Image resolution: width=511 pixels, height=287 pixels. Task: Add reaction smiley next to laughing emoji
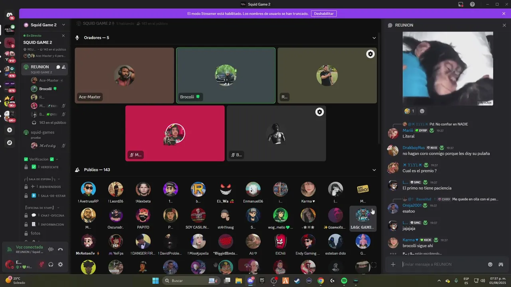tap(422, 111)
